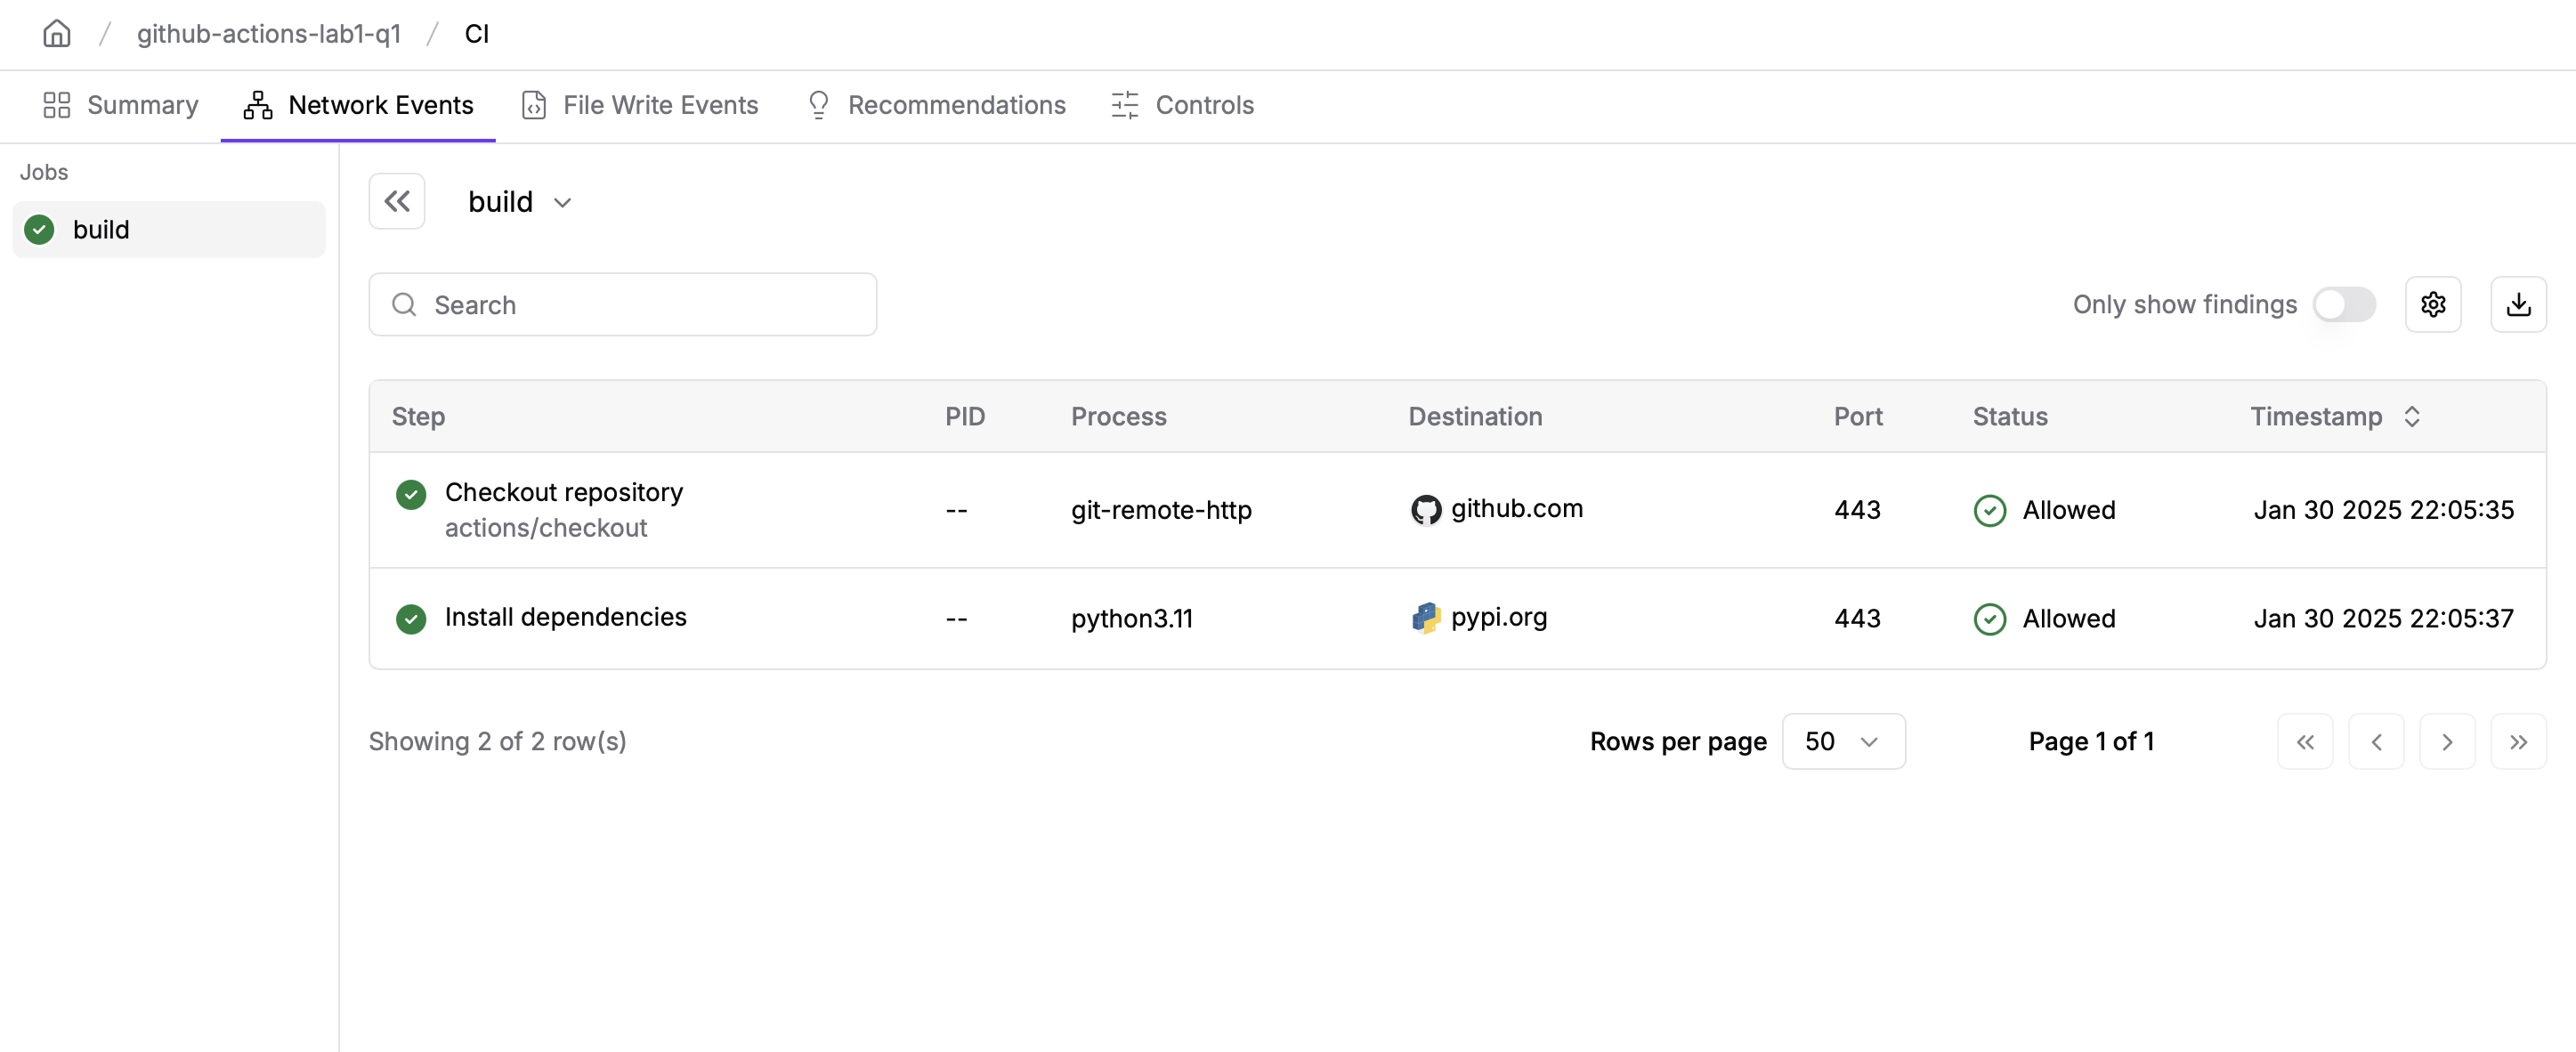Switch to the Summary tab

141,105
